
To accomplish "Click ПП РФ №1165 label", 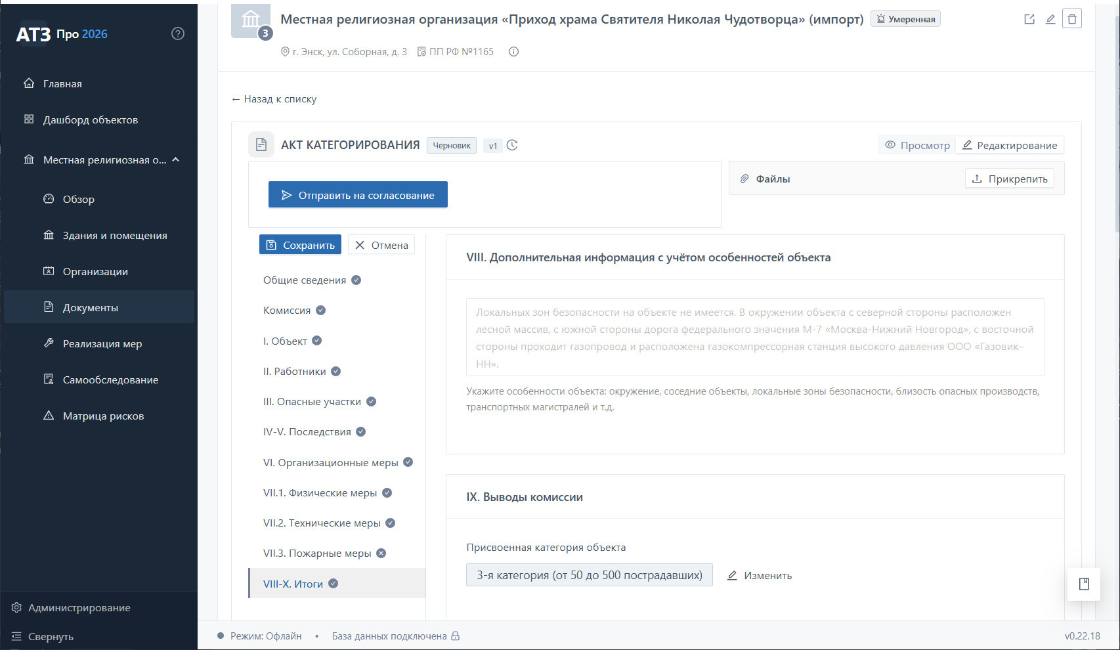I will pos(456,51).
